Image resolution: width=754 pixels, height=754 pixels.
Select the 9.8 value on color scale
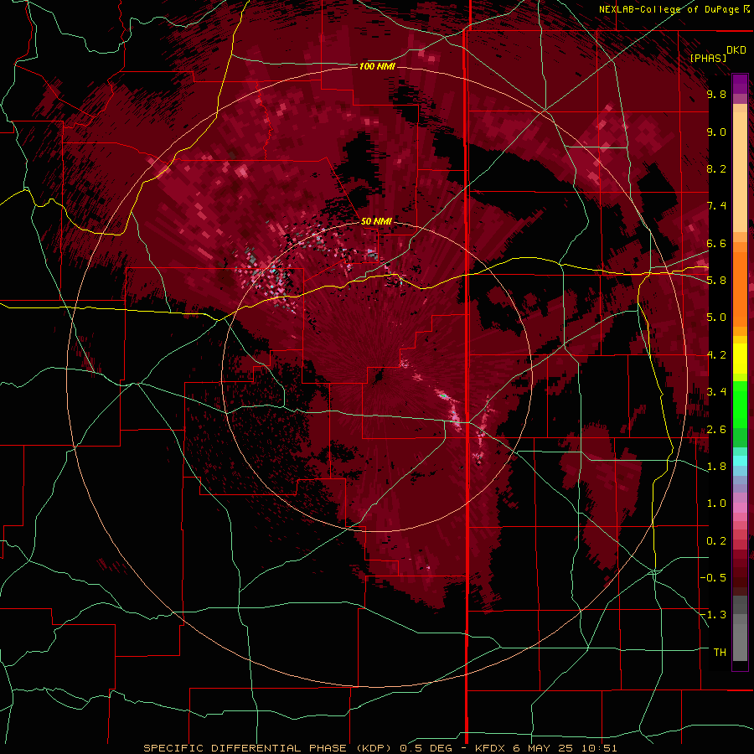coord(716,94)
